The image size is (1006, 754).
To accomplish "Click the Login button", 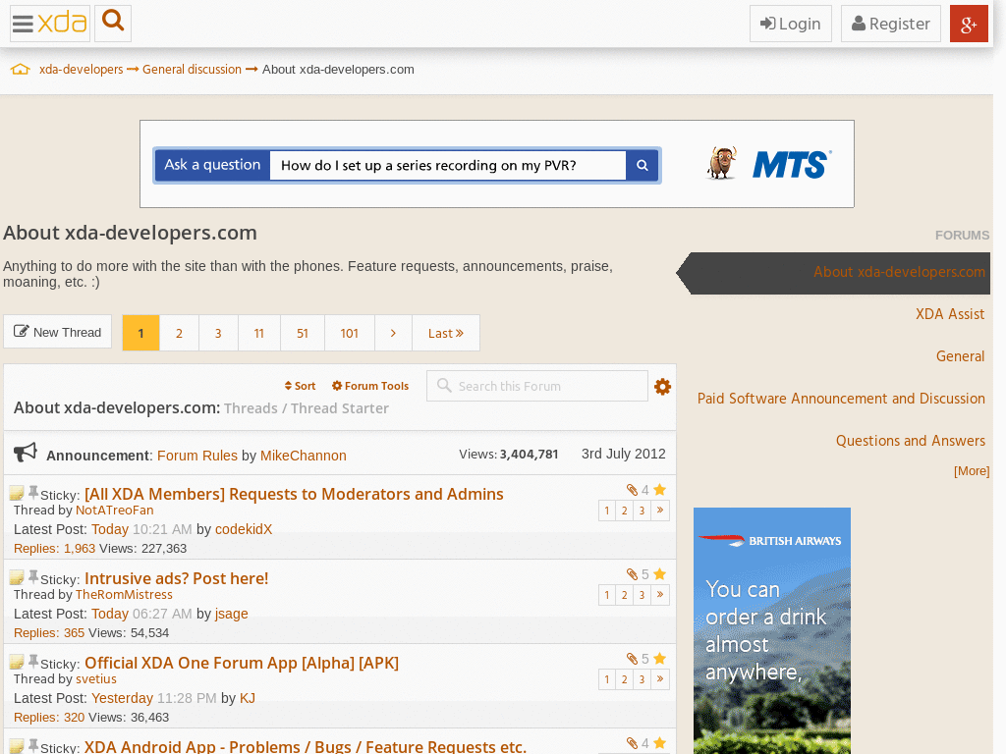I will pos(791,24).
